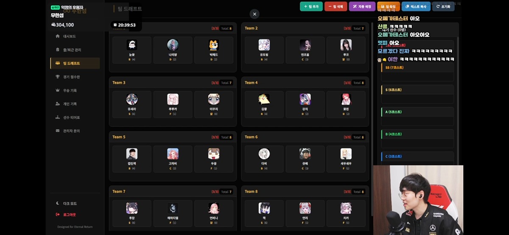The height and width of the screenshot is (235, 509).
Task: Select 눈꽃 player avatar in Team 1
Action: 132,45
